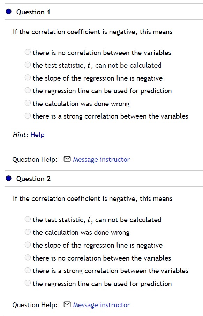The image size is (203, 316).
Task: Choose 'the calculation was done wrong' in Question 2
Action: click(x=28, y=232)
